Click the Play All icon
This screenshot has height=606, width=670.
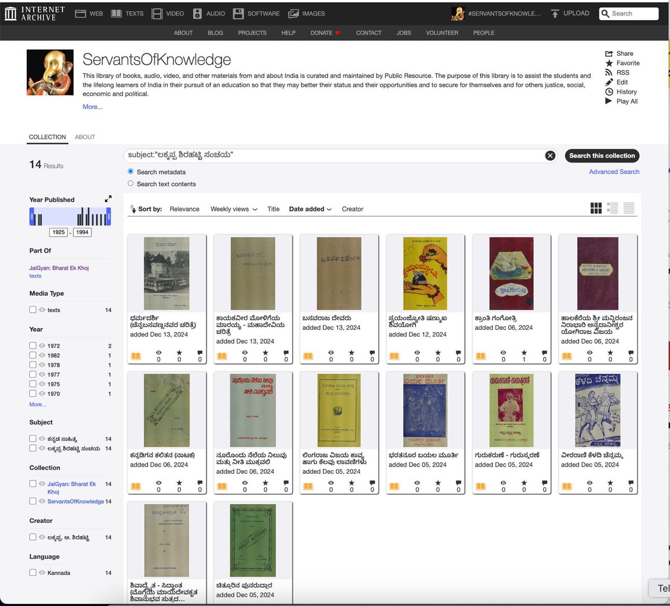coord(609,101)
